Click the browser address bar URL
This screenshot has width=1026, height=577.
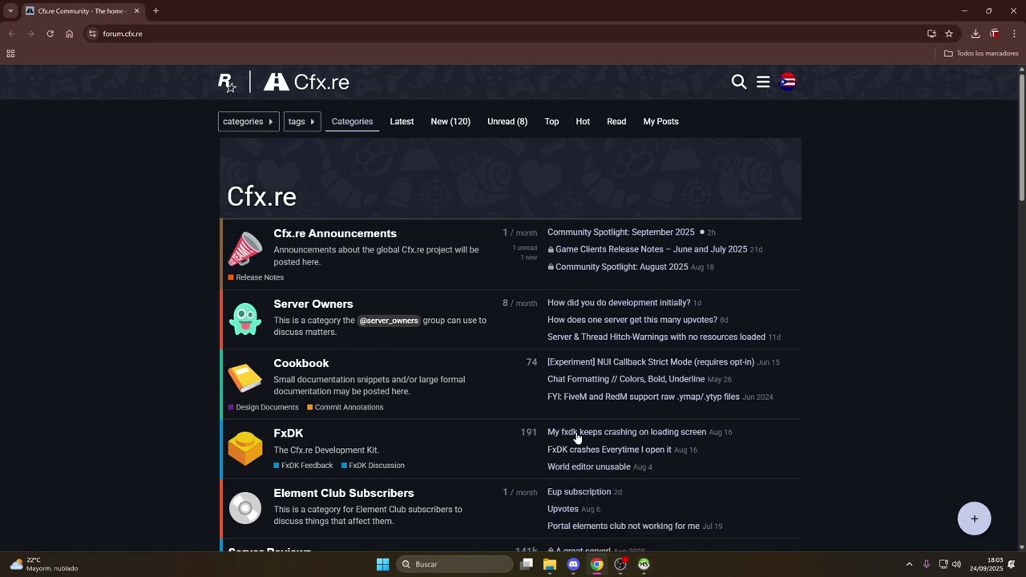pyautogui.click(x=123, y=34)
